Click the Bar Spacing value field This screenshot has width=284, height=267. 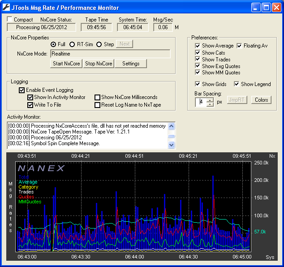click(201, 102)
